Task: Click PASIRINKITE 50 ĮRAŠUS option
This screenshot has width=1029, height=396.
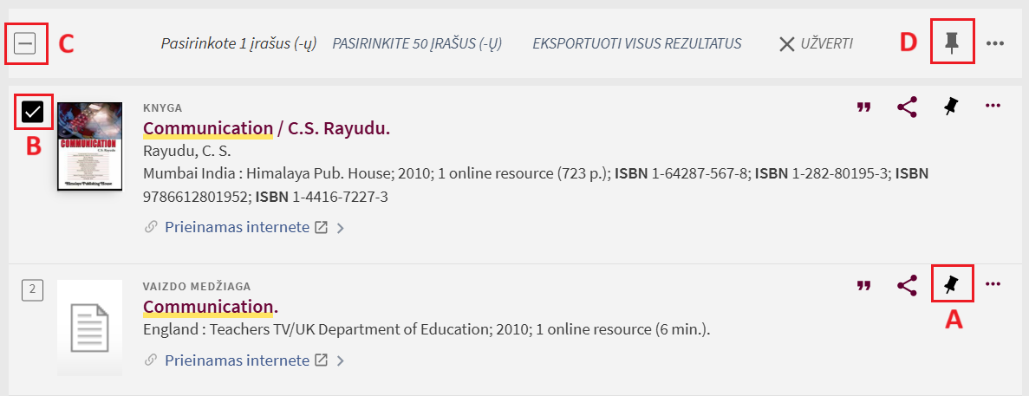Action: [417, 43]
